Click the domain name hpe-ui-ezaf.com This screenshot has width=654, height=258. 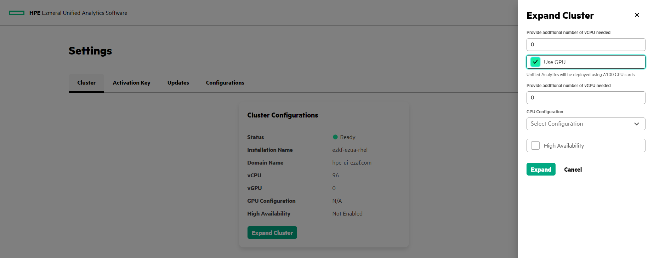pyautogui.click(x=352, y=163)
